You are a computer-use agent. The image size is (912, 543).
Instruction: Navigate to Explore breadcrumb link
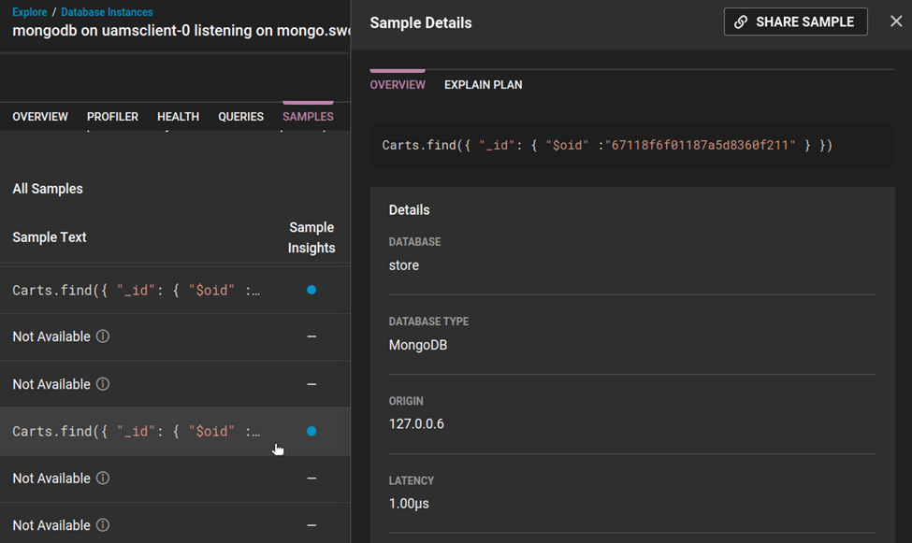pos(29,12)
